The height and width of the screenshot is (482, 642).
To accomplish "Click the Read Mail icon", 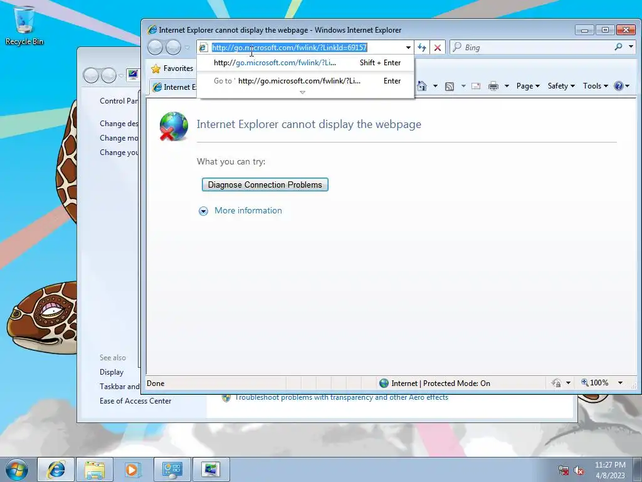I will pos(476,86).
